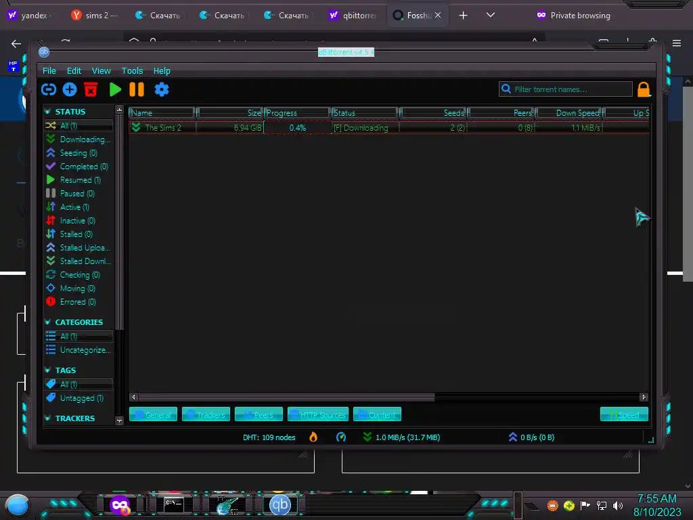Select the Resumed (1) filter
This screenshot has width=693, height=520.
point(79,180)
